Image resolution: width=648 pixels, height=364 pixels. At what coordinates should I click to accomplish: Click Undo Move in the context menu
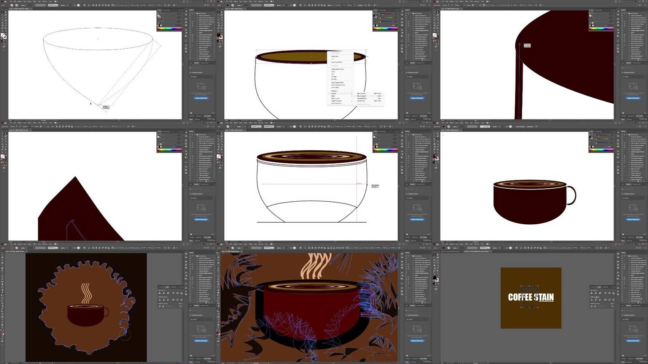pyautogui.click(x=335, y=56)
